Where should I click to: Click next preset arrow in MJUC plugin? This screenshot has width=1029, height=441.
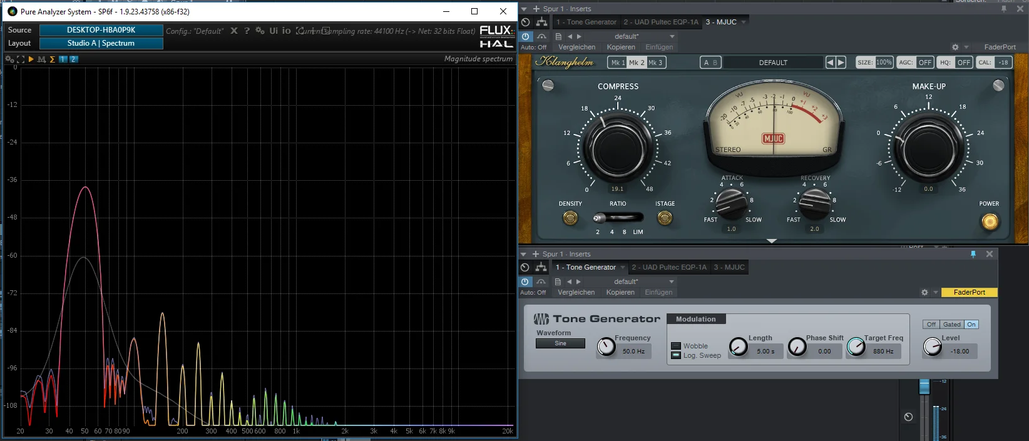[x=841, y=63]
